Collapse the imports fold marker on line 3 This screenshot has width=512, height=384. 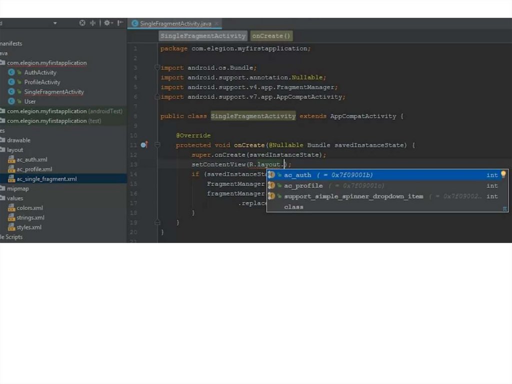pos(157,68)
